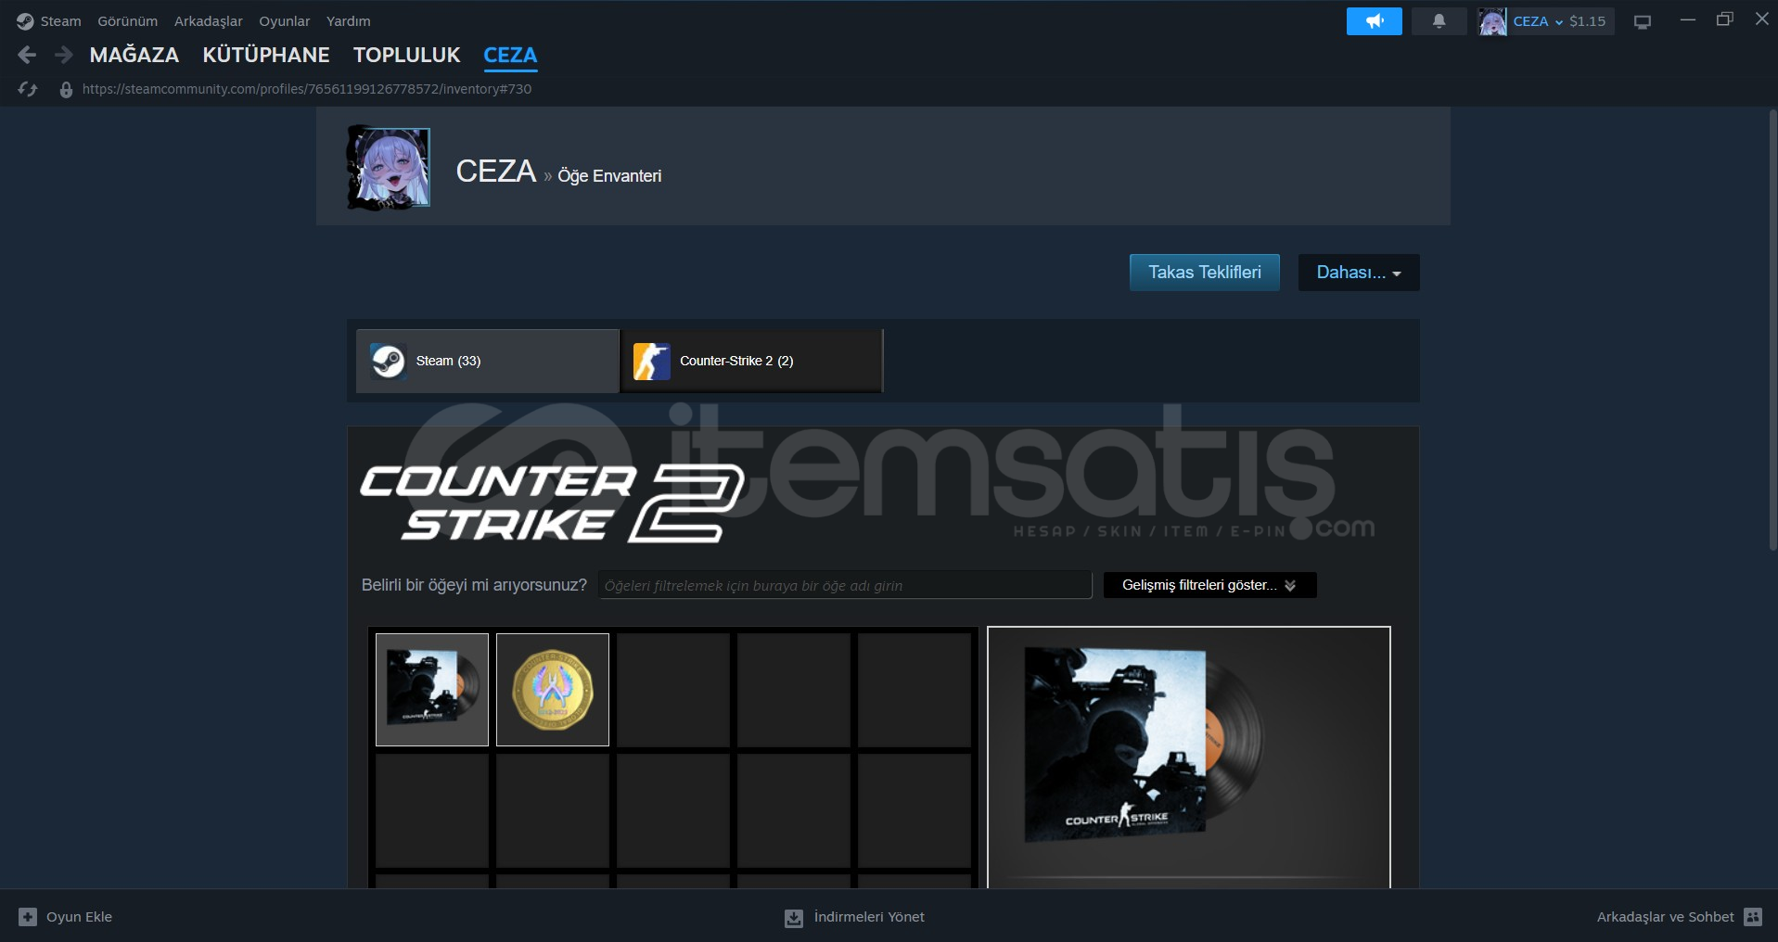
Task: Open notifications with the bell icon
Action: tap(1439, 21)
